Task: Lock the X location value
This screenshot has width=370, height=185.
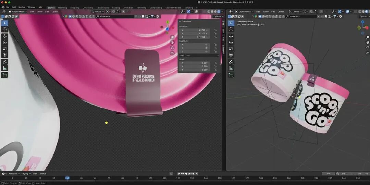Action: pyautogui.click(x=215, y=30)
